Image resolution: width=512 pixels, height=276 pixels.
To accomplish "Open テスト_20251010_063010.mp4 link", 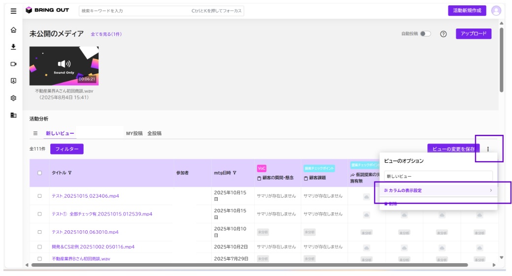I will pos(85,232).
